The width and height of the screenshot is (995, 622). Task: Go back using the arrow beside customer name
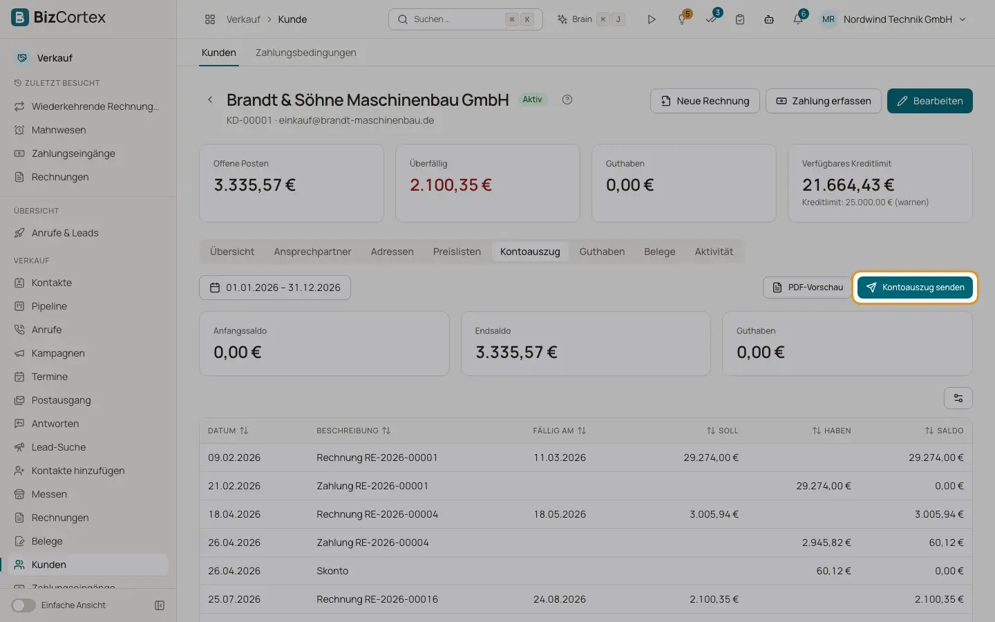[210, 100]
